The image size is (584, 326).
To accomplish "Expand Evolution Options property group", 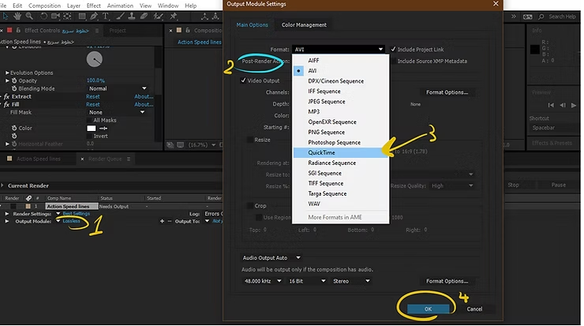I will point(7,73).
